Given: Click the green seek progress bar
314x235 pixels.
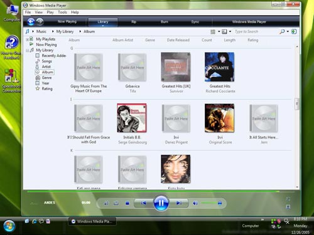Looking at the screenshot, I should coord(161,191).
